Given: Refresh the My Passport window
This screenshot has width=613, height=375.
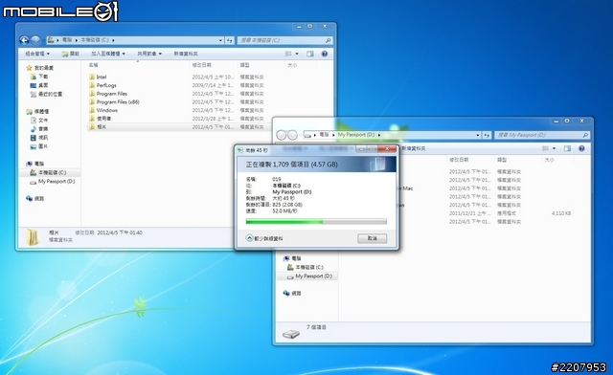Looking at the screenshot, I should click(487, 135).
